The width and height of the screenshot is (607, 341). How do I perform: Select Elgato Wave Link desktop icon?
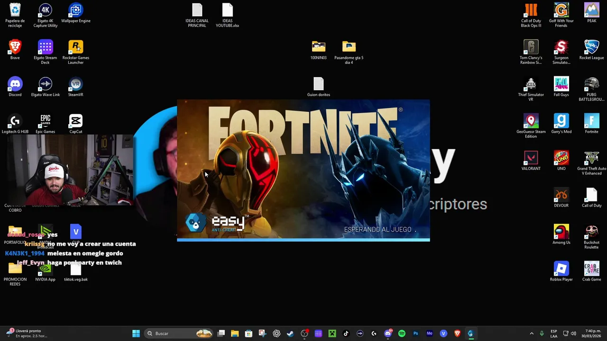pyautogui.click(x=46, y=87)
